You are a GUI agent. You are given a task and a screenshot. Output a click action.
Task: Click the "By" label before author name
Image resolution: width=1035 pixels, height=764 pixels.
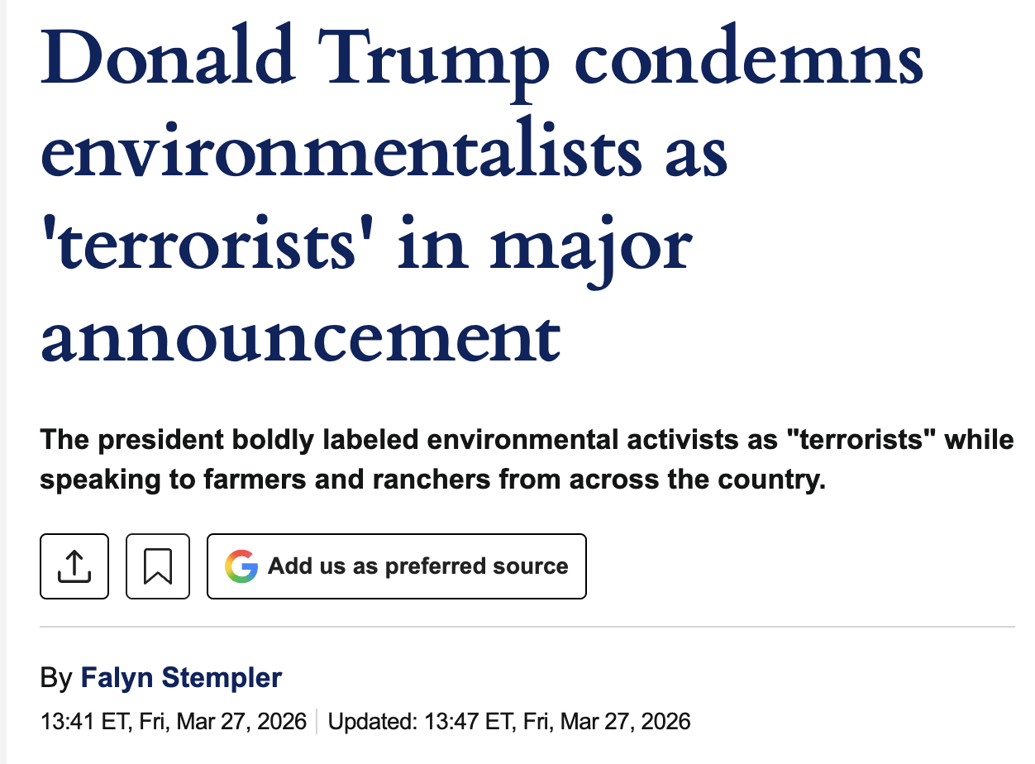tap(56, 679)
